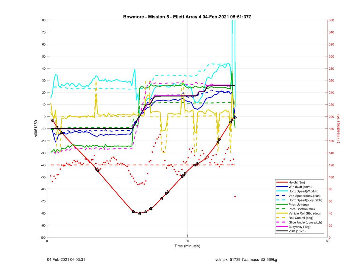Click the heading axis tick label "300"
This screenshot has height=267, width=362.
pyautogui.click(x=332, y=56)
